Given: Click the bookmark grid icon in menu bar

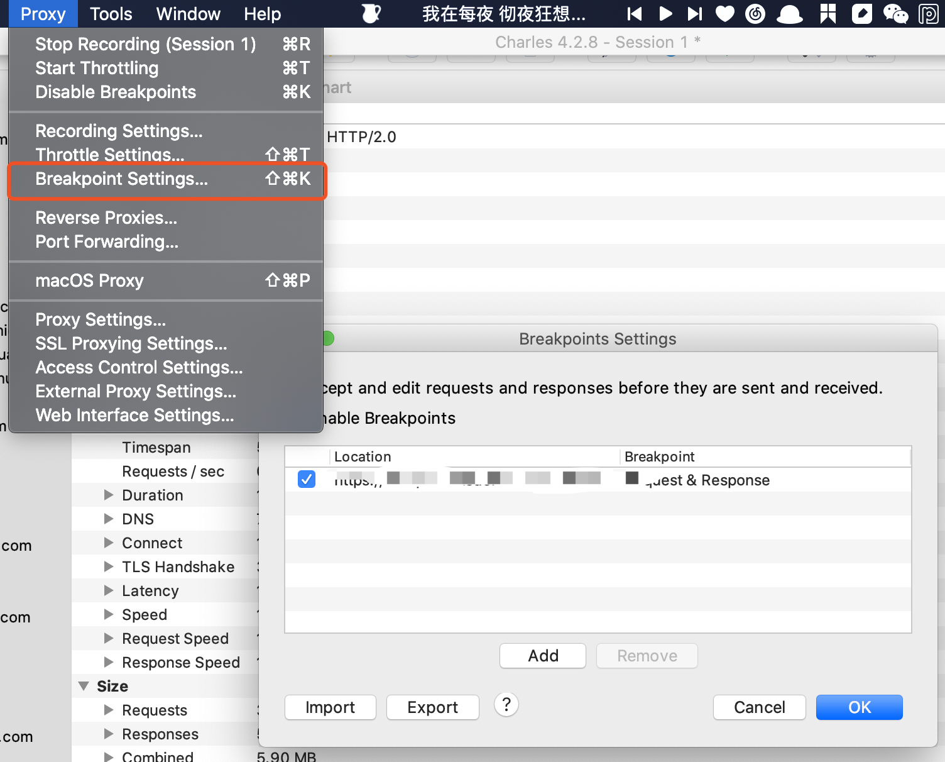Looking at the screenshot, I should coord(828,13).
